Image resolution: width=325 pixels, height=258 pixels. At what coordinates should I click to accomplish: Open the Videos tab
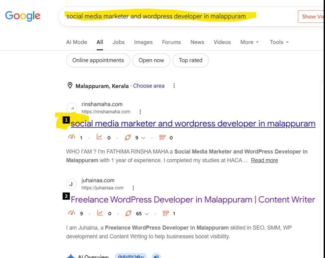coord(222,42)
